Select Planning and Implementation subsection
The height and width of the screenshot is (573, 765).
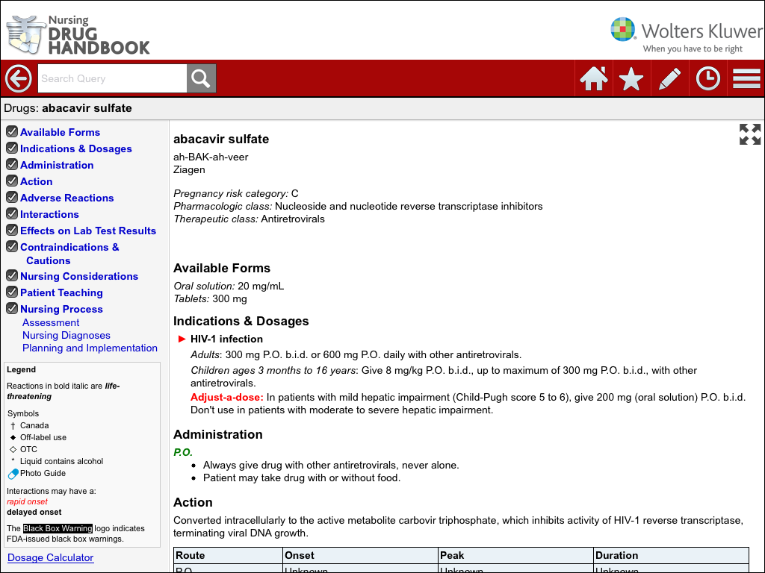90,348
